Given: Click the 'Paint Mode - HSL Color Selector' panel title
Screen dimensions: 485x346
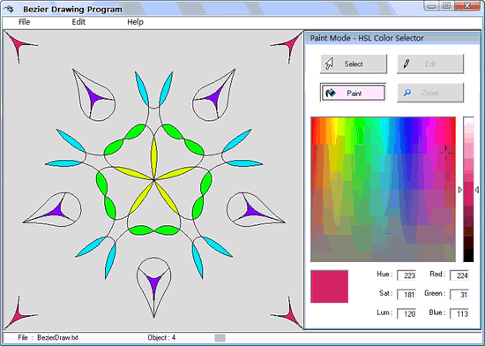Looking at the screenshot, I should pyautogui.click(x=367, y=38).
